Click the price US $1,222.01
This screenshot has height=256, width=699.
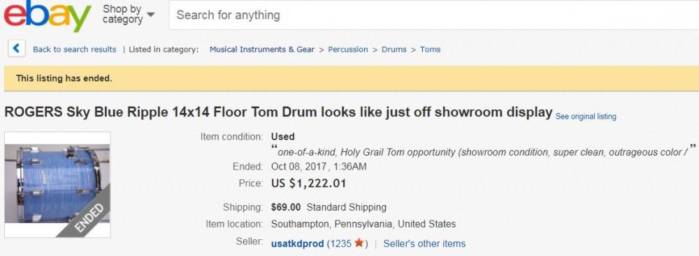pos(308,183)
